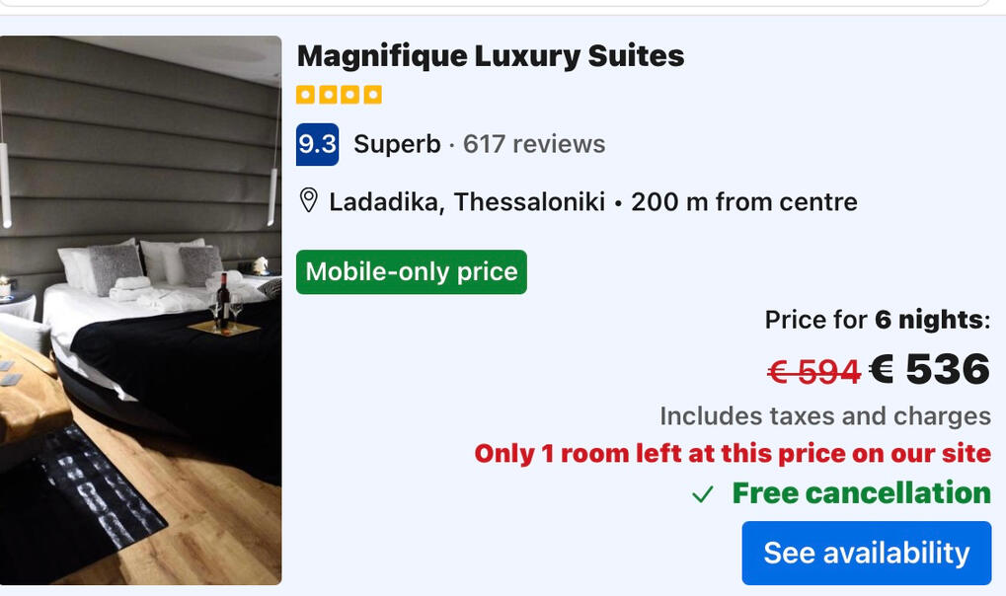Click the green Mobile-only price badge
This screenshot has width=1006, height=596.
(x=412, y=272)
